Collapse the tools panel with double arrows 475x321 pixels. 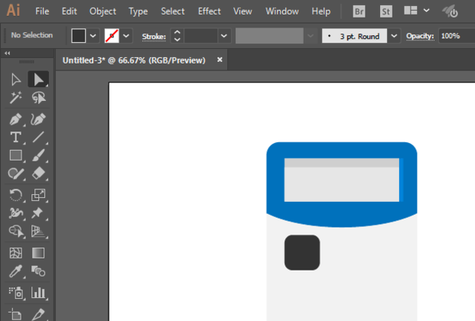[8, 53]
